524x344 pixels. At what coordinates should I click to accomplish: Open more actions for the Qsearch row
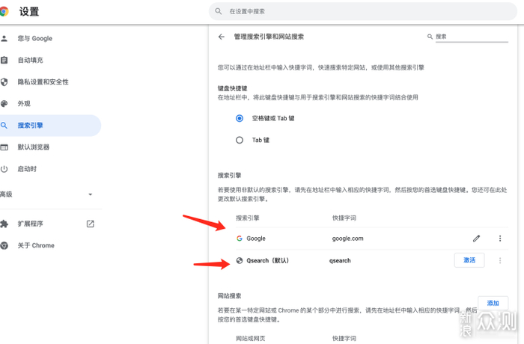pyautogui.click(x=500, y=260)
